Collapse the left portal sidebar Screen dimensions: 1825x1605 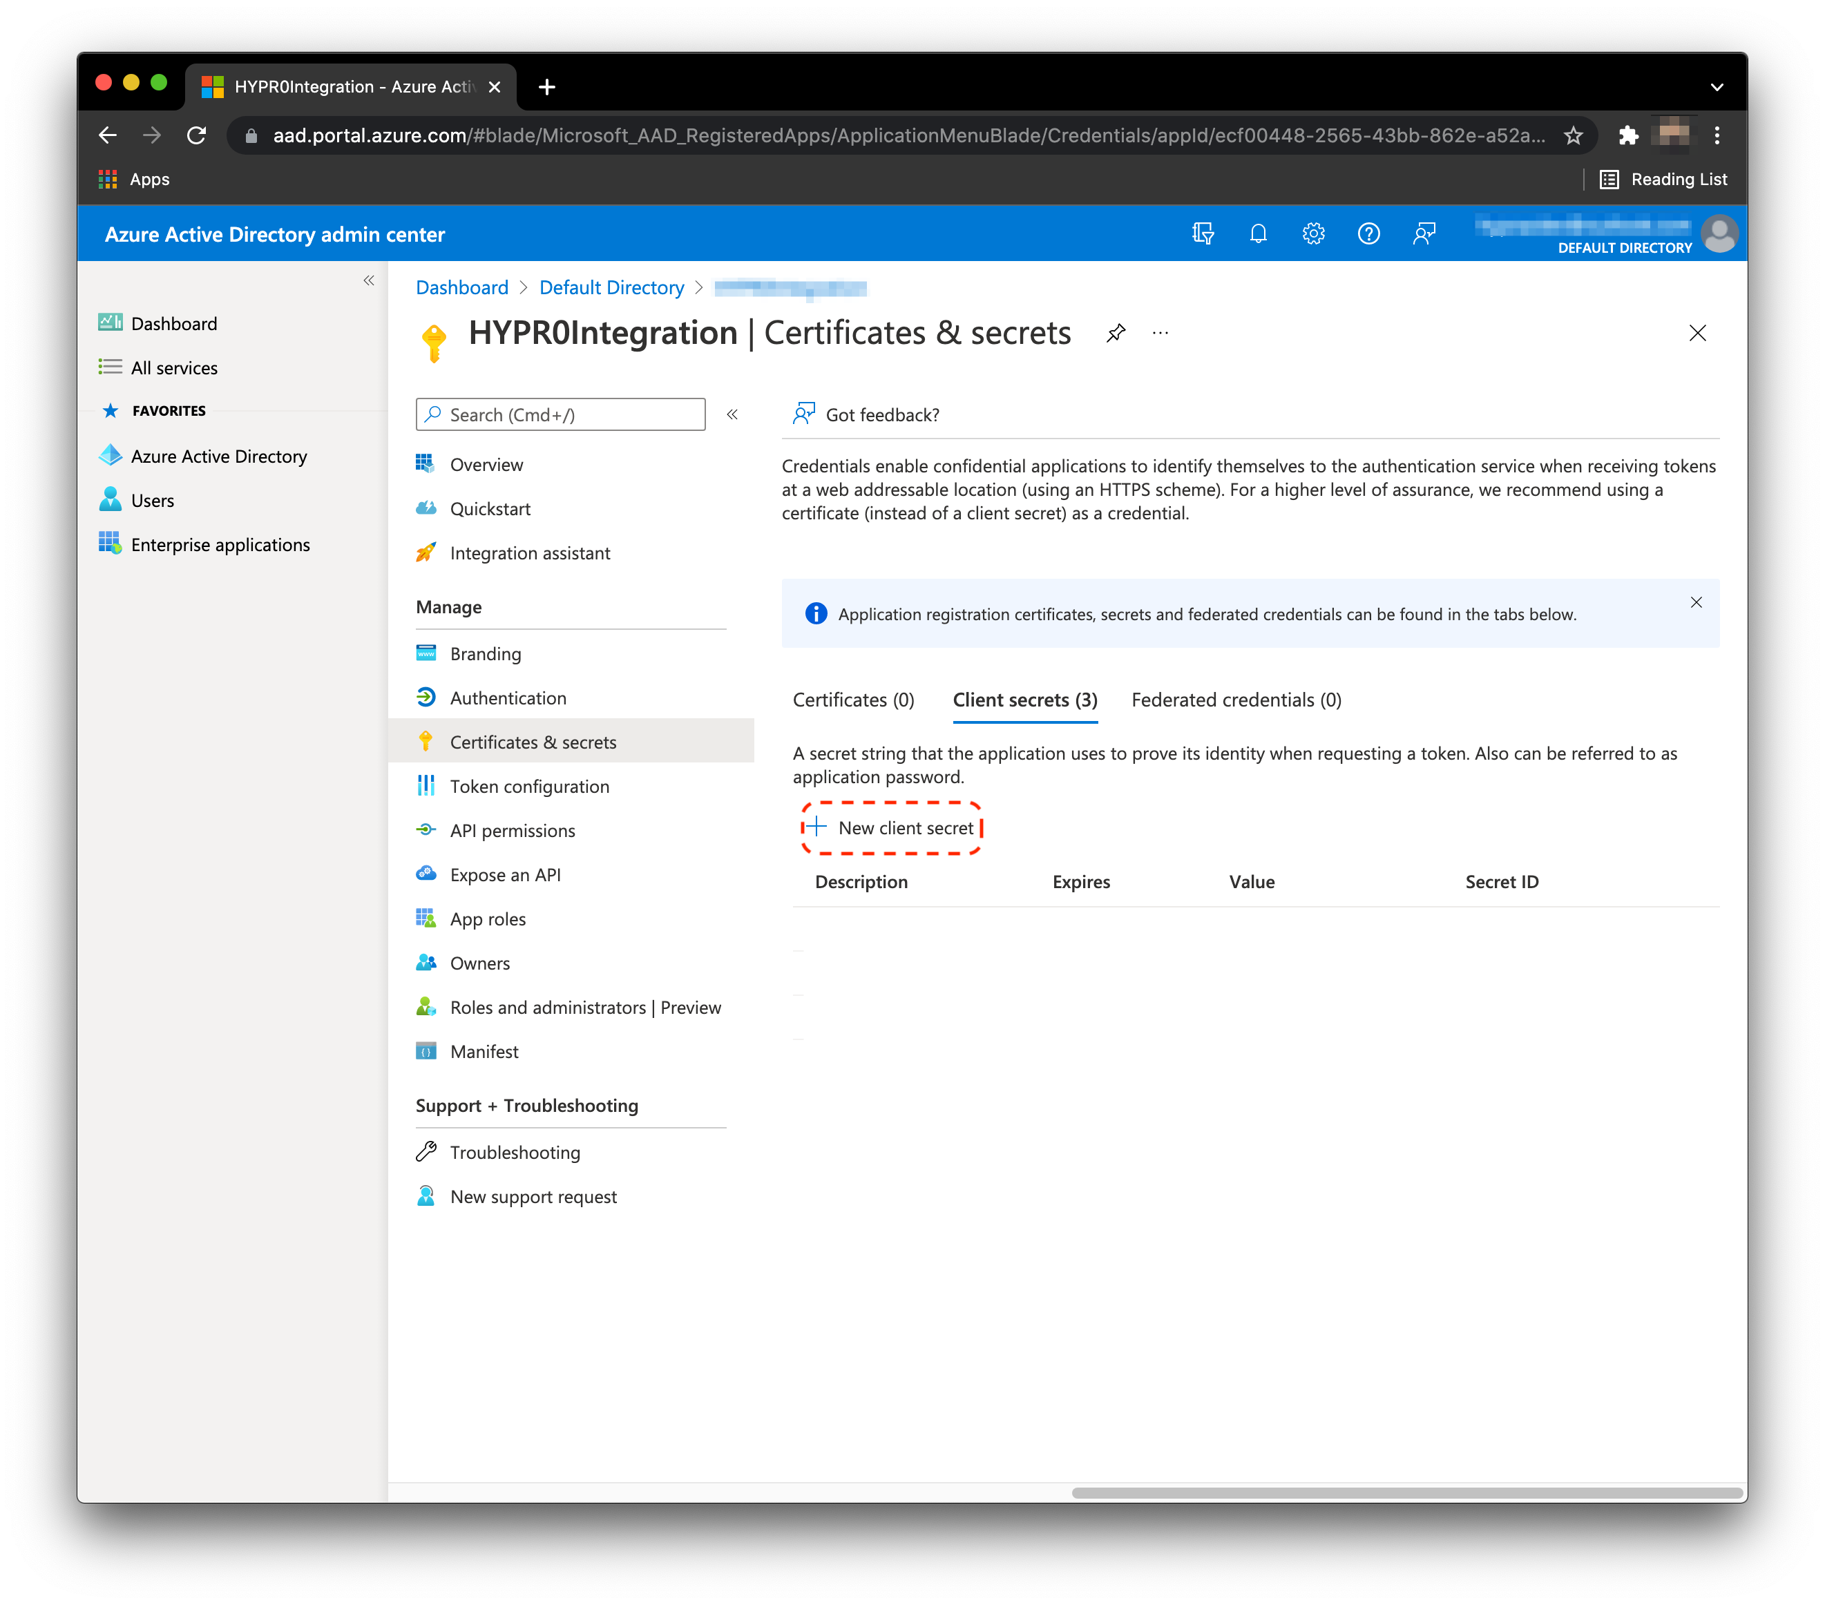point(369,281)
